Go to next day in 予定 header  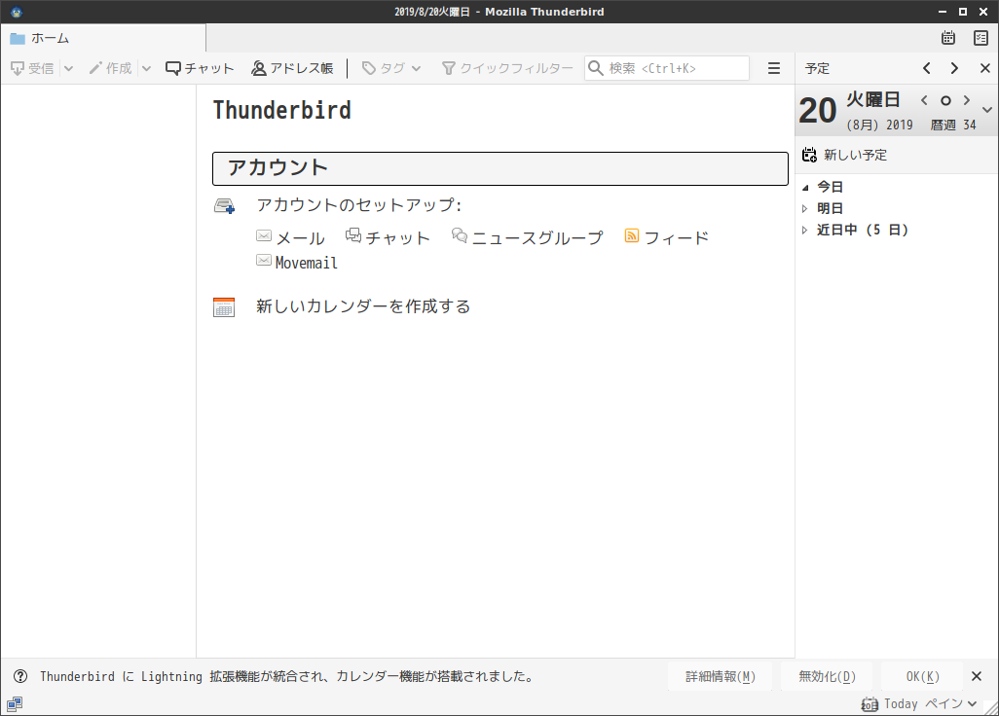(954, 68)
